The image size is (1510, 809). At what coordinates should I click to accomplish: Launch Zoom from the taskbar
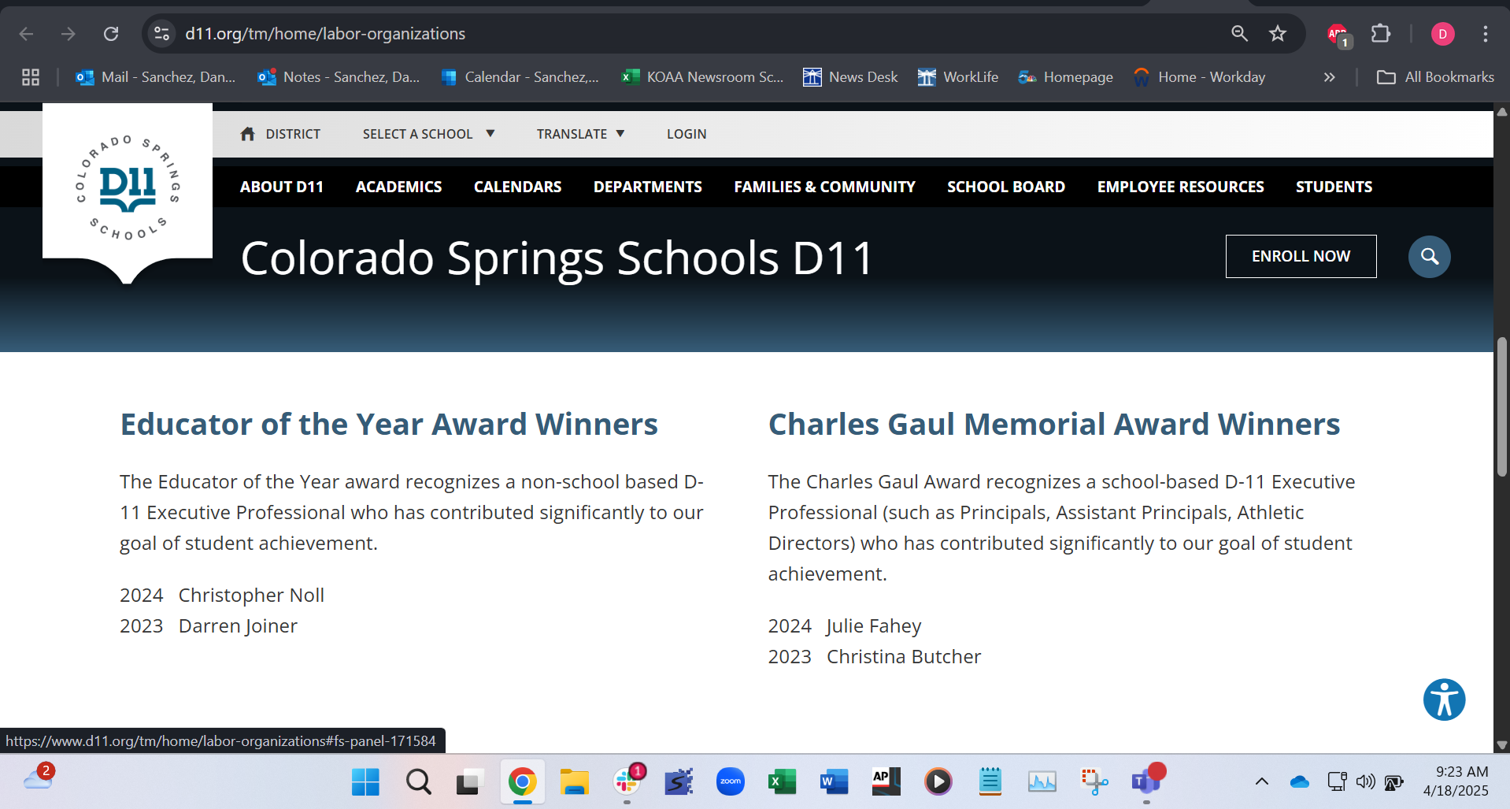coord(730,781)
